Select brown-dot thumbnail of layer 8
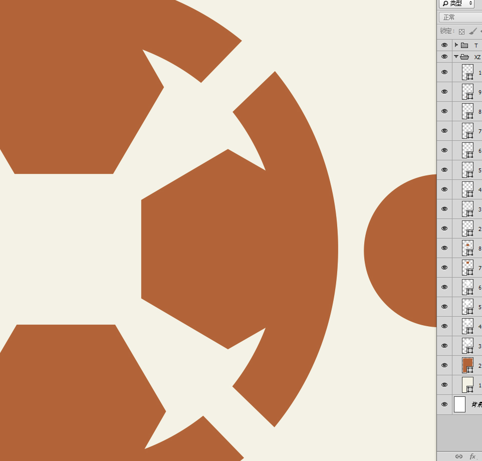Screen dimensions: 482x461 [x=467, y=248]
